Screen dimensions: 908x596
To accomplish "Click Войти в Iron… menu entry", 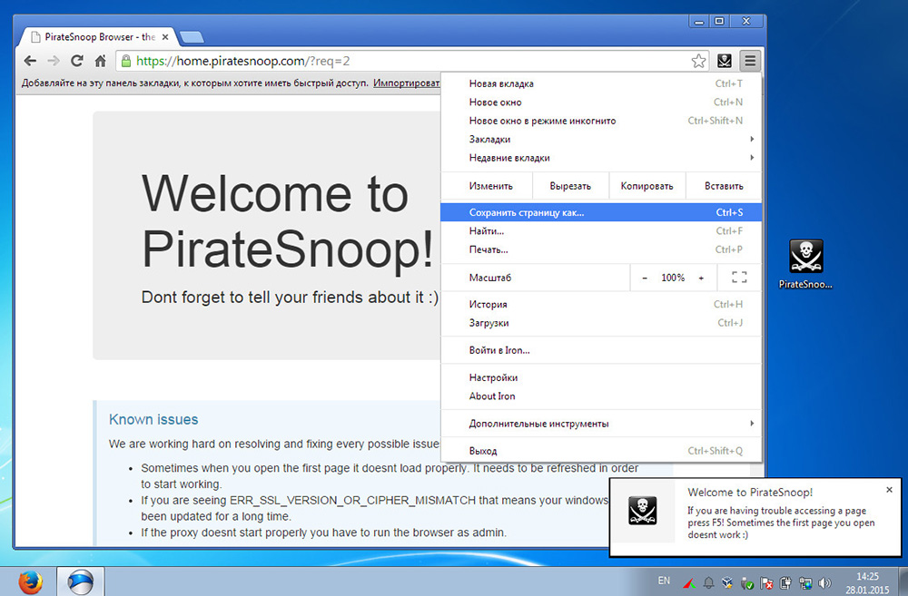I will (x=601, y=350).
